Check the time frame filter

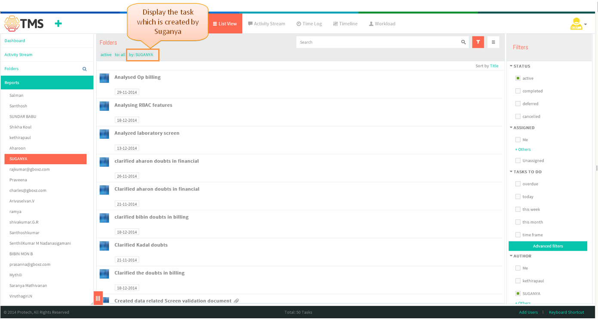click(518, 235)
